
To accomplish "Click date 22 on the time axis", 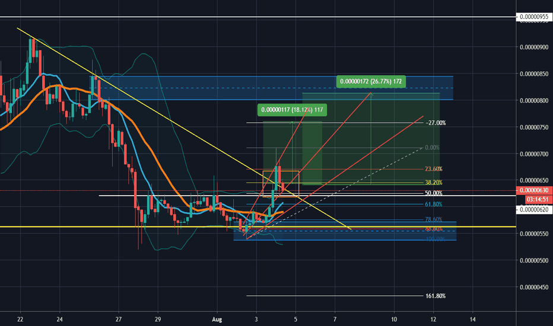I will click(x=20, y=319).
